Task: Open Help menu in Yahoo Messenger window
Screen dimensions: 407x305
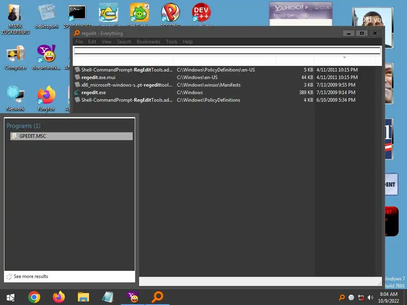Action: (x=305, y=15)
